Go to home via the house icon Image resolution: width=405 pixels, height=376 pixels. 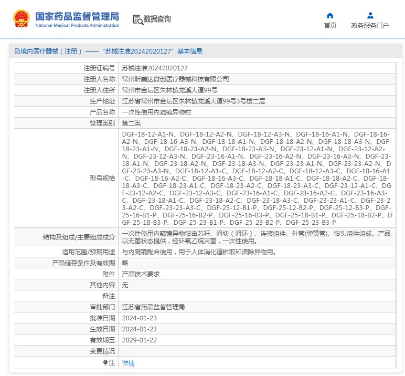point(330,16)
